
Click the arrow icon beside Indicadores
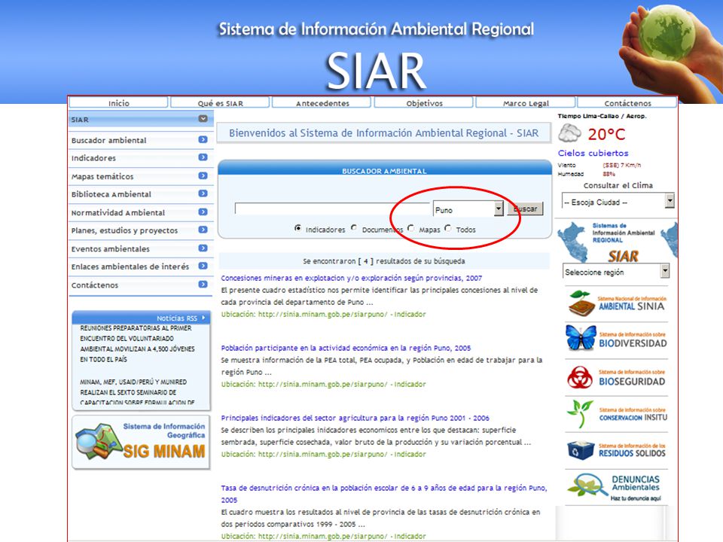pyautogui.click(x=203, y=157)
